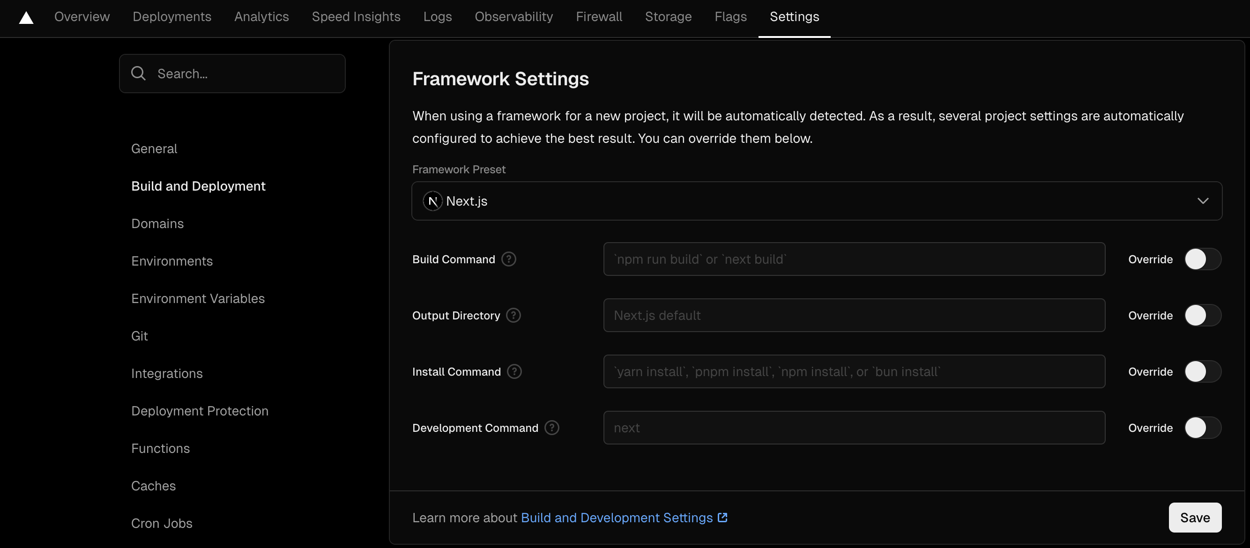Open the Firewall tab

tap(599, 16)
